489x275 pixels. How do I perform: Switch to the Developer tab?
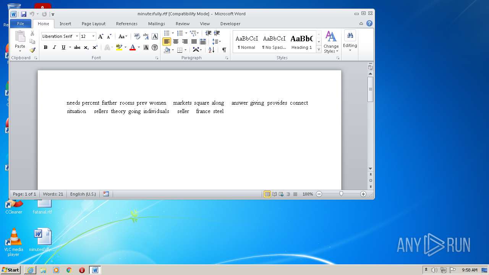tap(230, 24)
